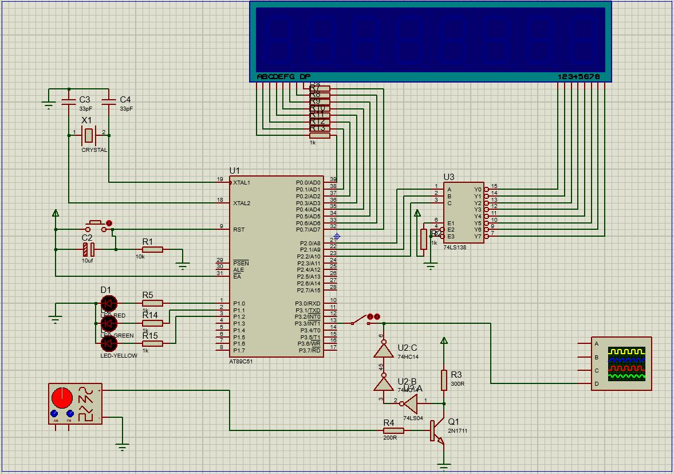Click resistor R14 symbol
This screenshot has height=474, width=674.
tap(152, 323)
